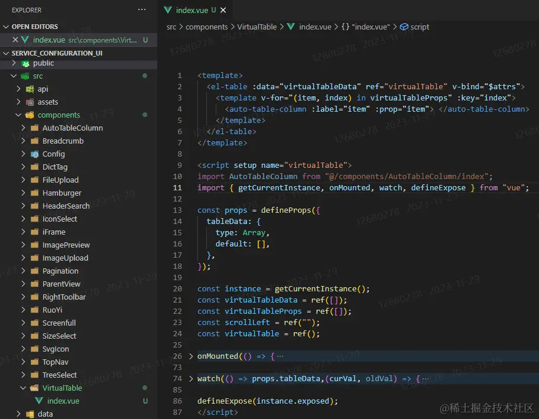The width and height of the screenshot is (539, 419).
Task: Close index.vue in Open Editors list
Action: [15, 40]
